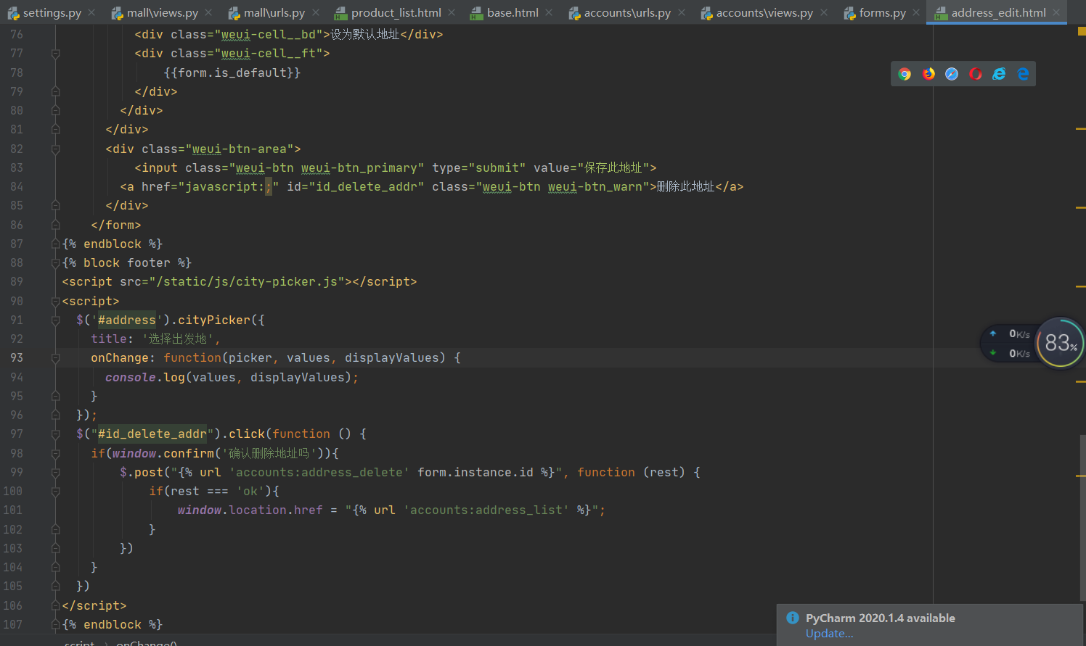Click 'accounts:address_list' url string on line 101
1086x646 pixels.
point(486,510)
